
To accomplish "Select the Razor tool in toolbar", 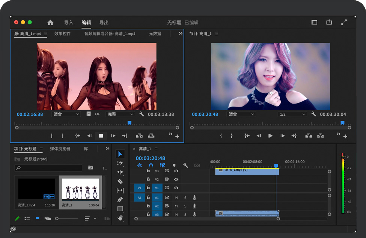I will [x=120, y=181].
